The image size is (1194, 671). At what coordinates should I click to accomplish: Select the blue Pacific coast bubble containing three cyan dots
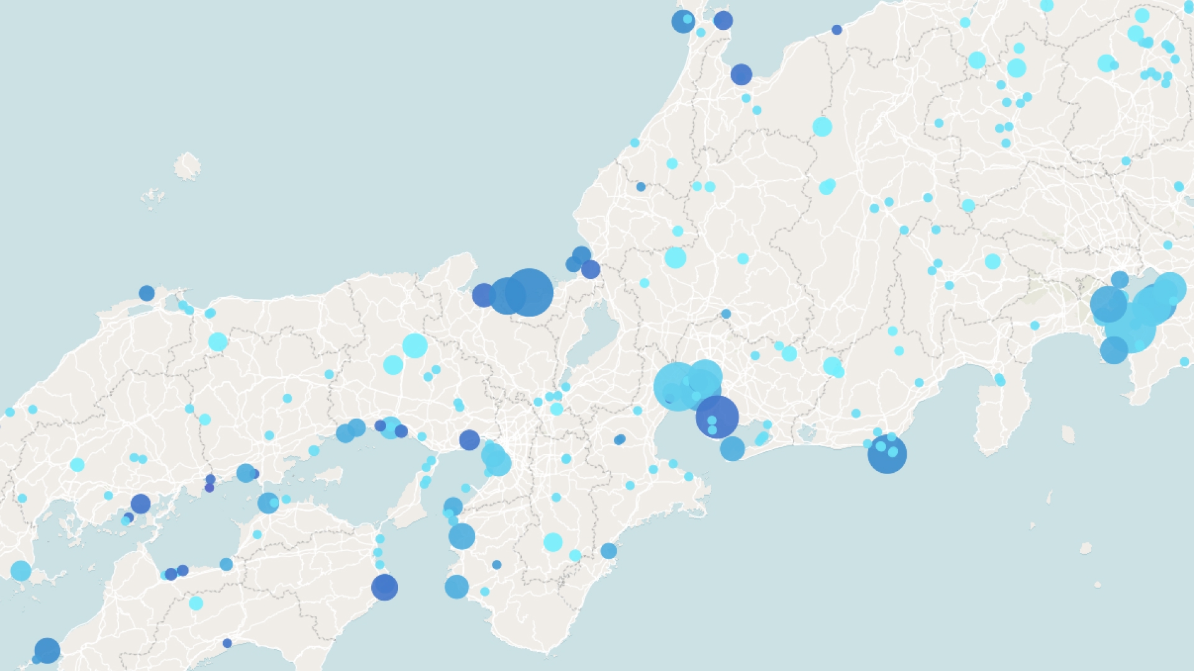point(887,454)
